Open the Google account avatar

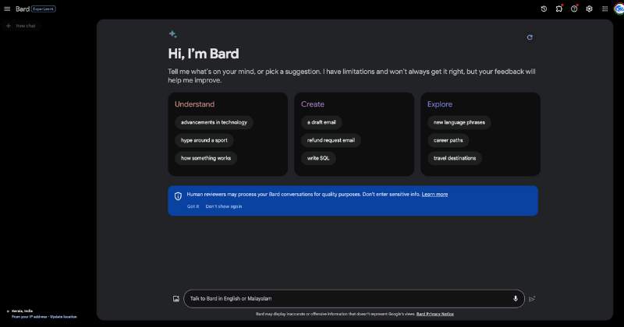619,9
